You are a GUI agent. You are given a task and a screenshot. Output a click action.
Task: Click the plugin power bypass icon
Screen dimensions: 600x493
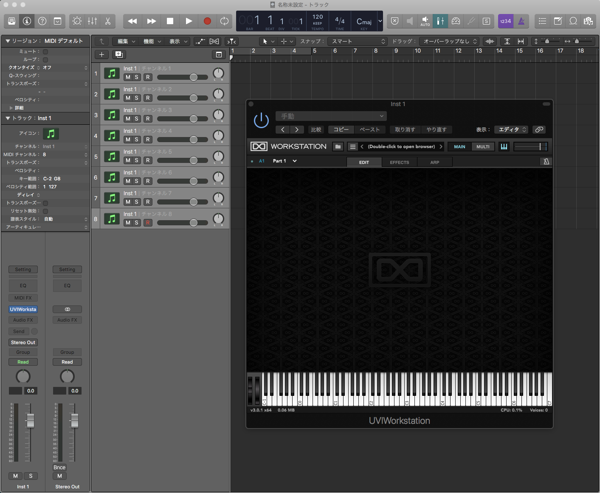point(261,120)
